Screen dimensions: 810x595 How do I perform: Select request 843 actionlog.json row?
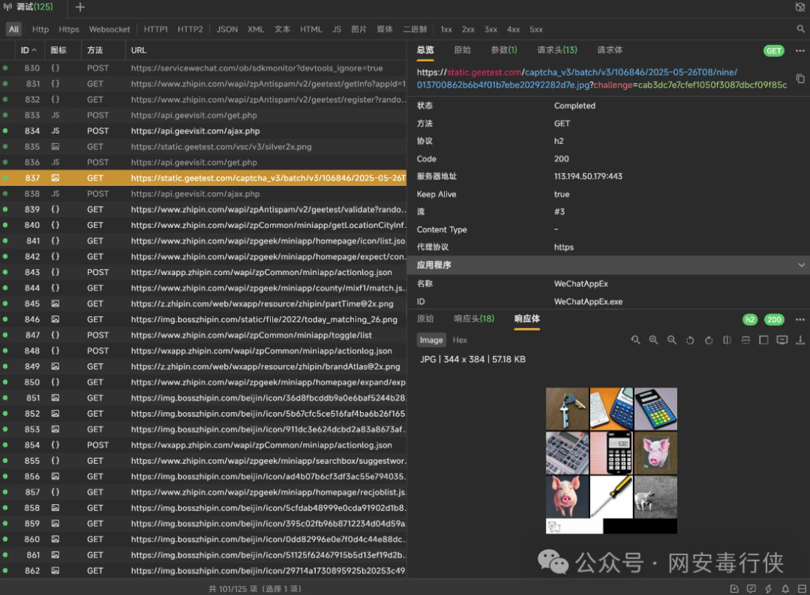tap(203, 273)
